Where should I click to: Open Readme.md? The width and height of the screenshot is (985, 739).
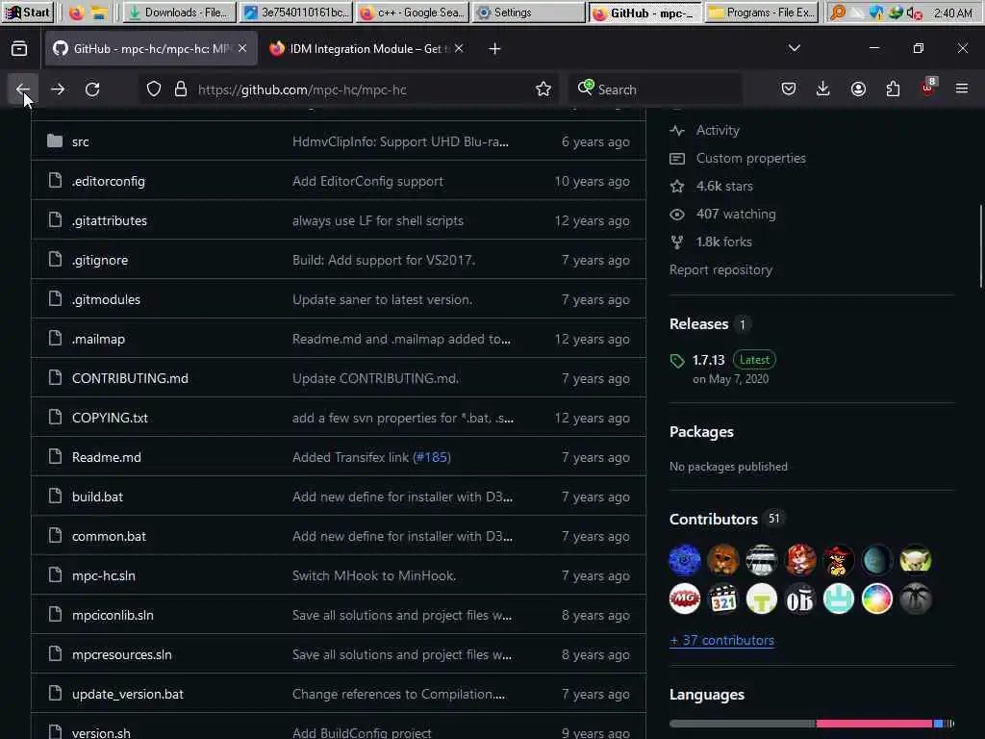[106, 457]
